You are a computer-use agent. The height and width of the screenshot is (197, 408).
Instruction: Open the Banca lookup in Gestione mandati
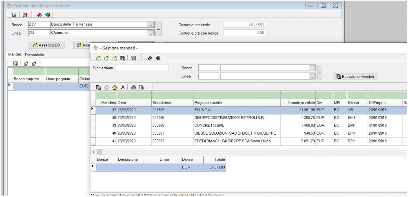(312, 68)
